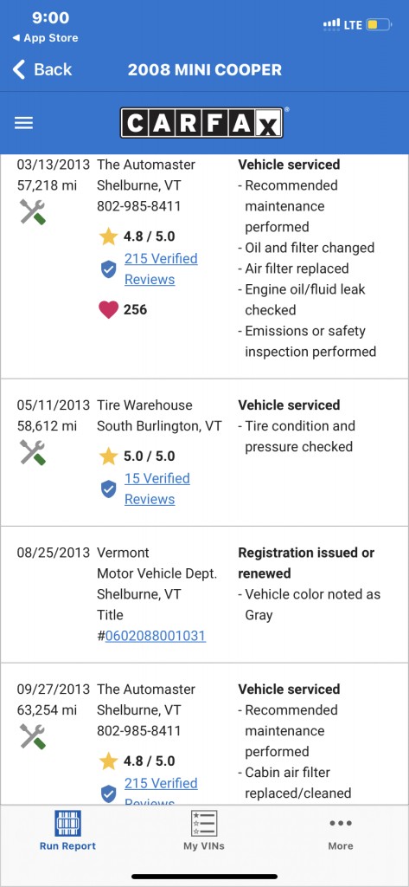Open 215 Verified Reviews link for 03/13/2013
The width and height of the screenshot is (409, 887).
pyautogui.click(x=161, y=269)
